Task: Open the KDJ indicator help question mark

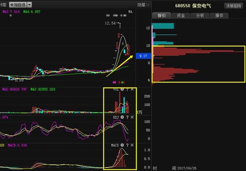Action: [128, 117]
